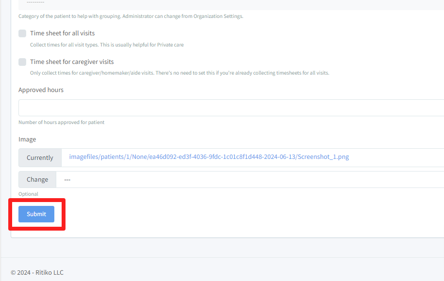
Task: Click 'Number of hours approved for patient' hint
Action: click(61, 122)
